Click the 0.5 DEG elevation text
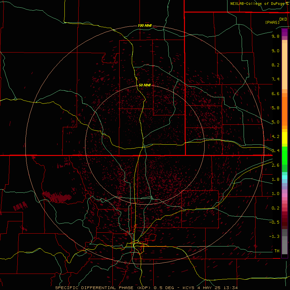The image size is (290, 290). pos(164,288)
